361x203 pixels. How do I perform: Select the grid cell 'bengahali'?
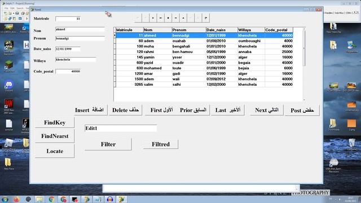tap(189, 46)
